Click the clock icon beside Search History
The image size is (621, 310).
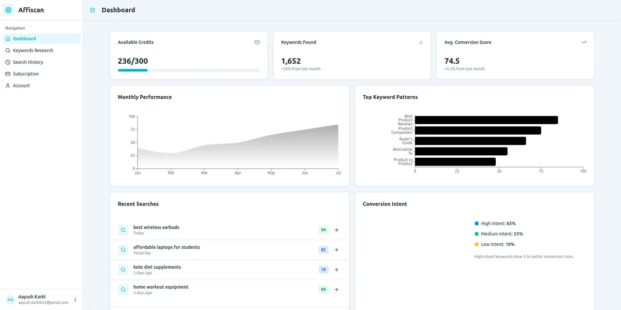(x=7, y=62)
